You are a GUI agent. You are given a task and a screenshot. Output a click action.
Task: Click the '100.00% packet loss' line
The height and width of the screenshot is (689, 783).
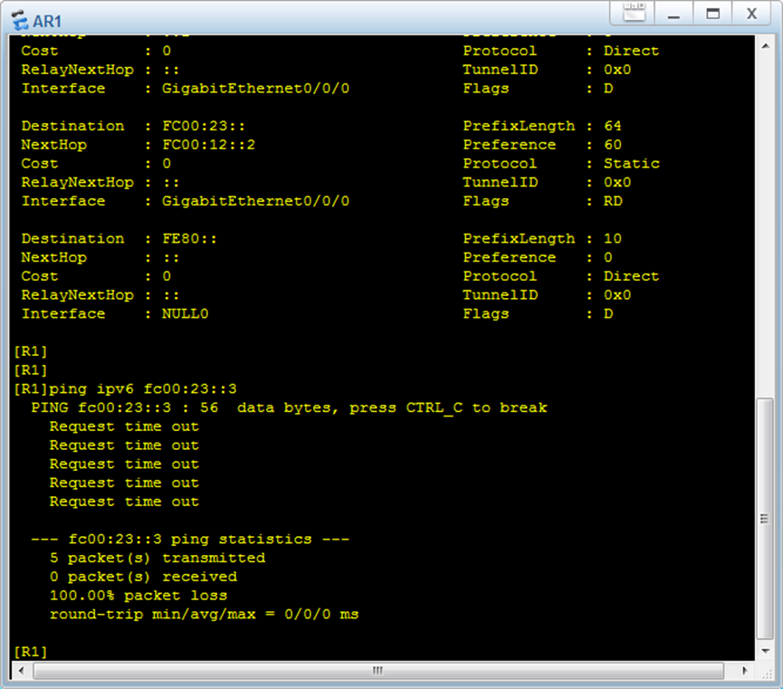[138, 596]
